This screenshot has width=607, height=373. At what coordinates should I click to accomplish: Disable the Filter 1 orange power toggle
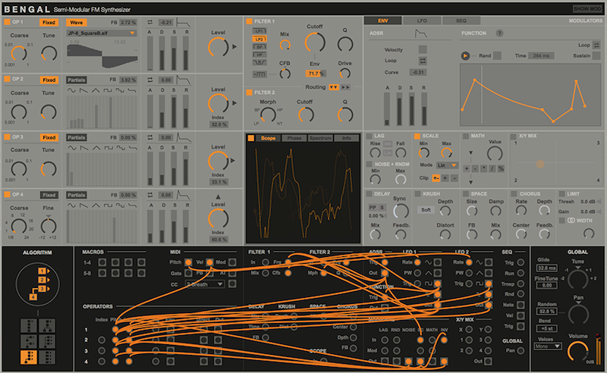click(249, 21)
